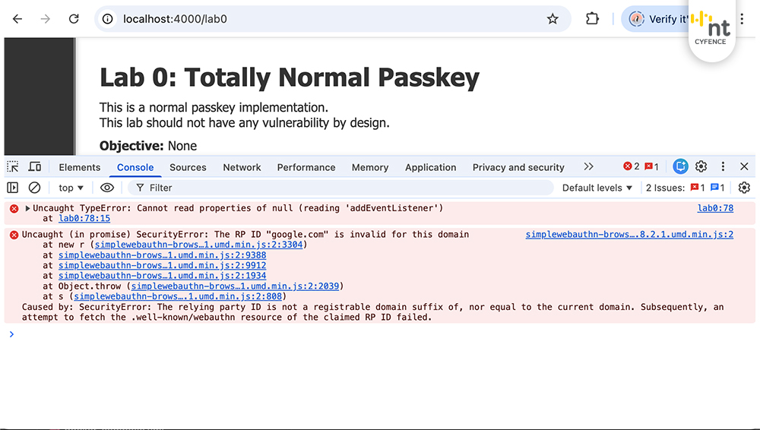The height and width of the screenshot is (430, 760).
Task: Show the console sidebar panel
Action: (x=13, y=188)
